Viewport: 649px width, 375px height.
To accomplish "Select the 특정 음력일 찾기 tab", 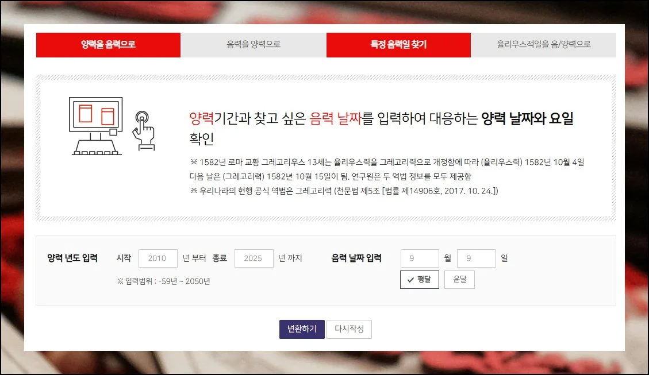I will [x=398, y=45].
